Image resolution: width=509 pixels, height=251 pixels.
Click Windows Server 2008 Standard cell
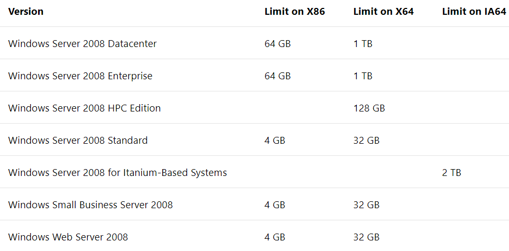point(78,140)
